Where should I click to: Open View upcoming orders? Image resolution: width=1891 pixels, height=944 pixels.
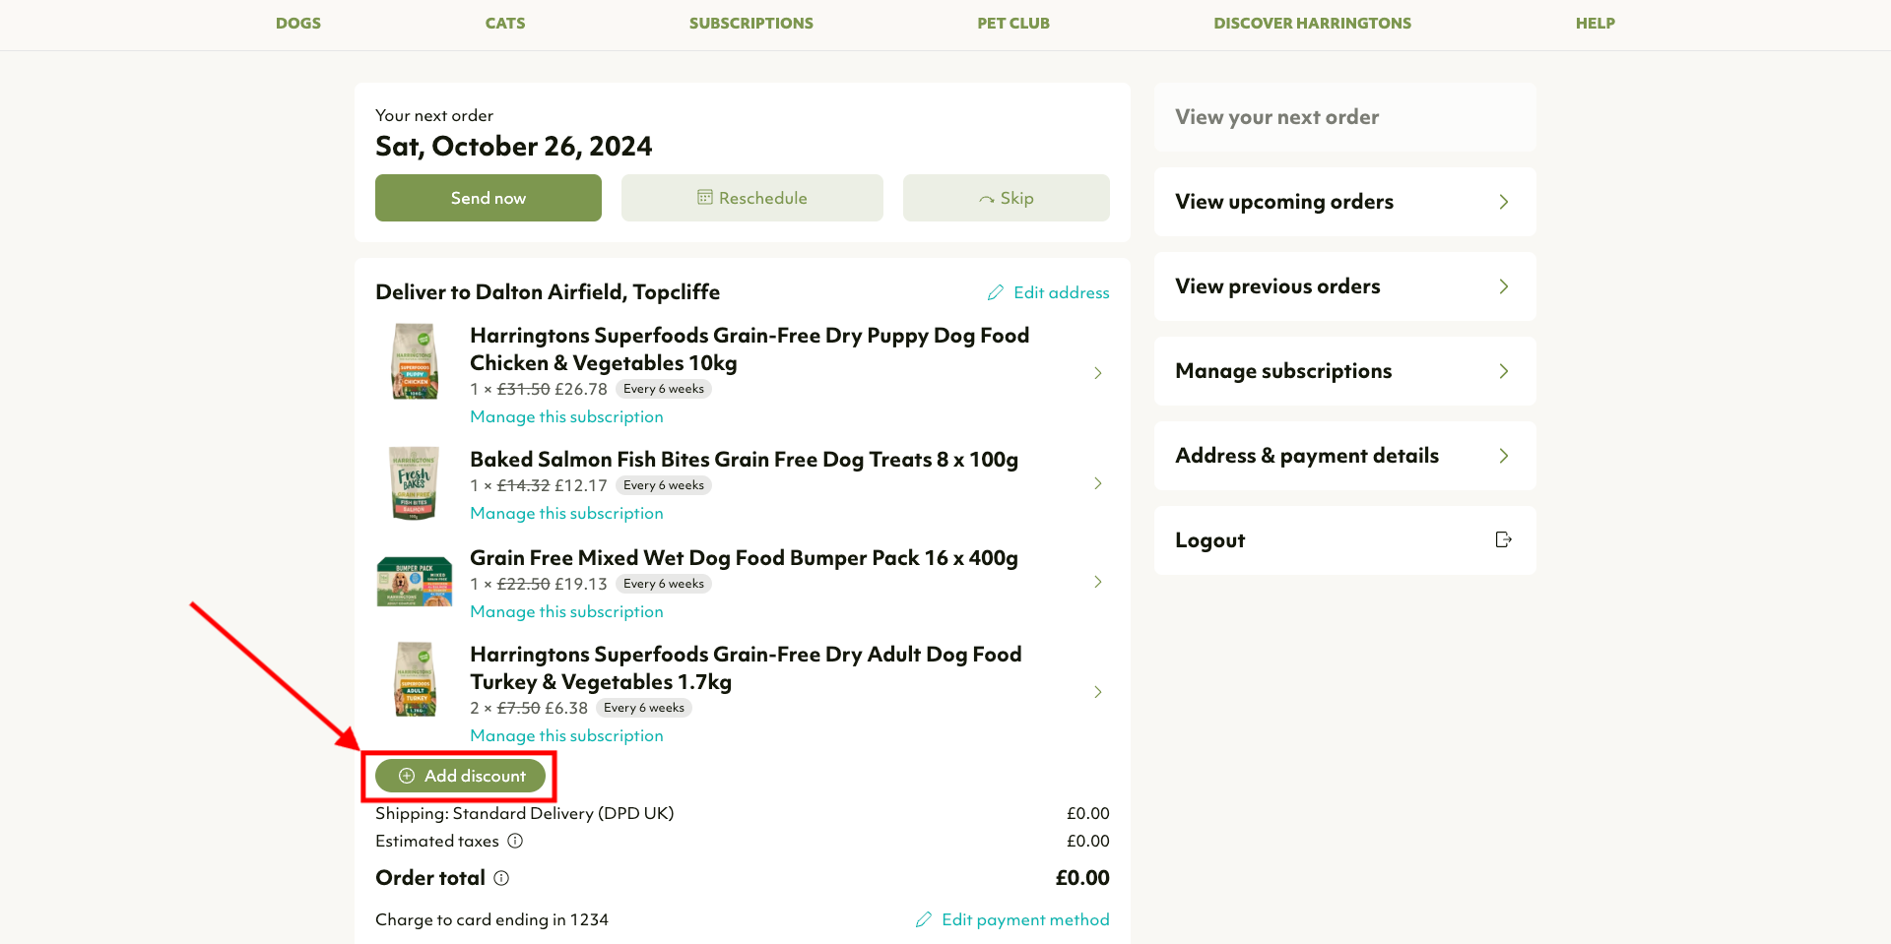click(x=1345, y=202)
